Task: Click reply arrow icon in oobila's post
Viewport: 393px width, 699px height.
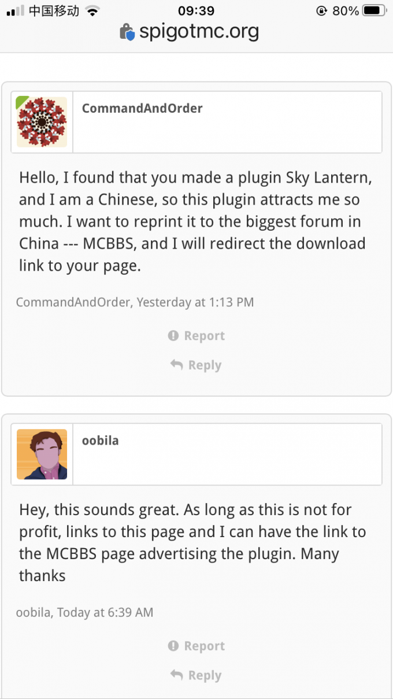Action: coord(176,675)
